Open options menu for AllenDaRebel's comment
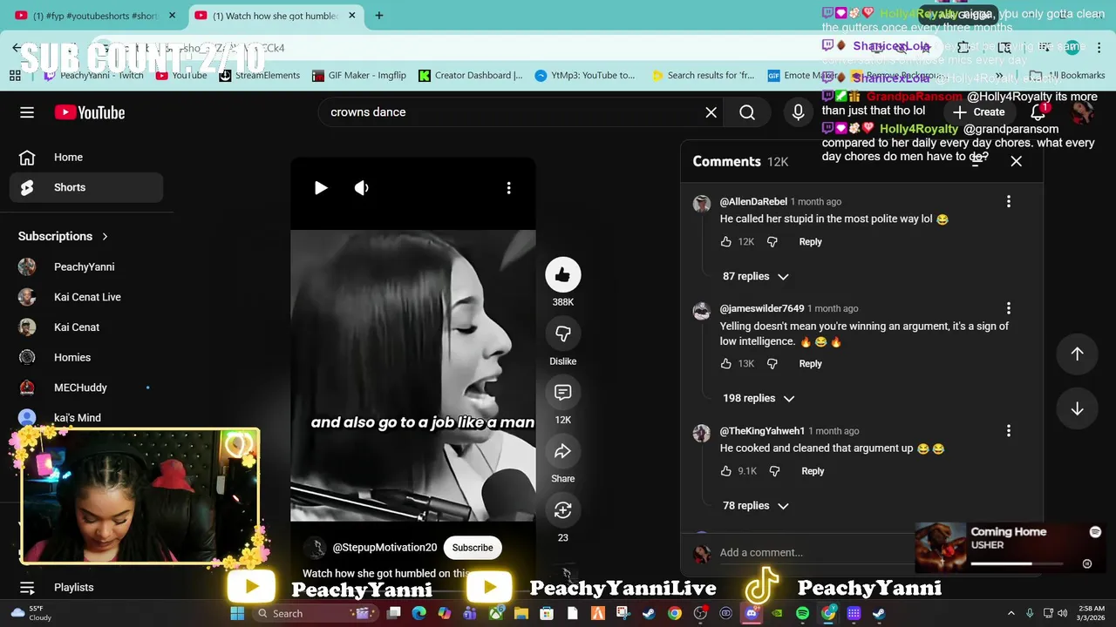This screenshot has height=627, width=1116. [1009, 201]
